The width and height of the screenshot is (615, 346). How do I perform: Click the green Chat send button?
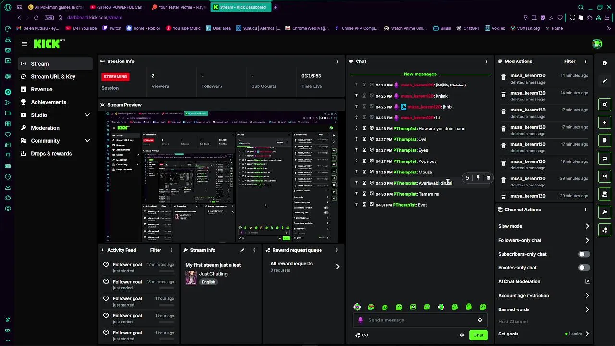[479, 335]
